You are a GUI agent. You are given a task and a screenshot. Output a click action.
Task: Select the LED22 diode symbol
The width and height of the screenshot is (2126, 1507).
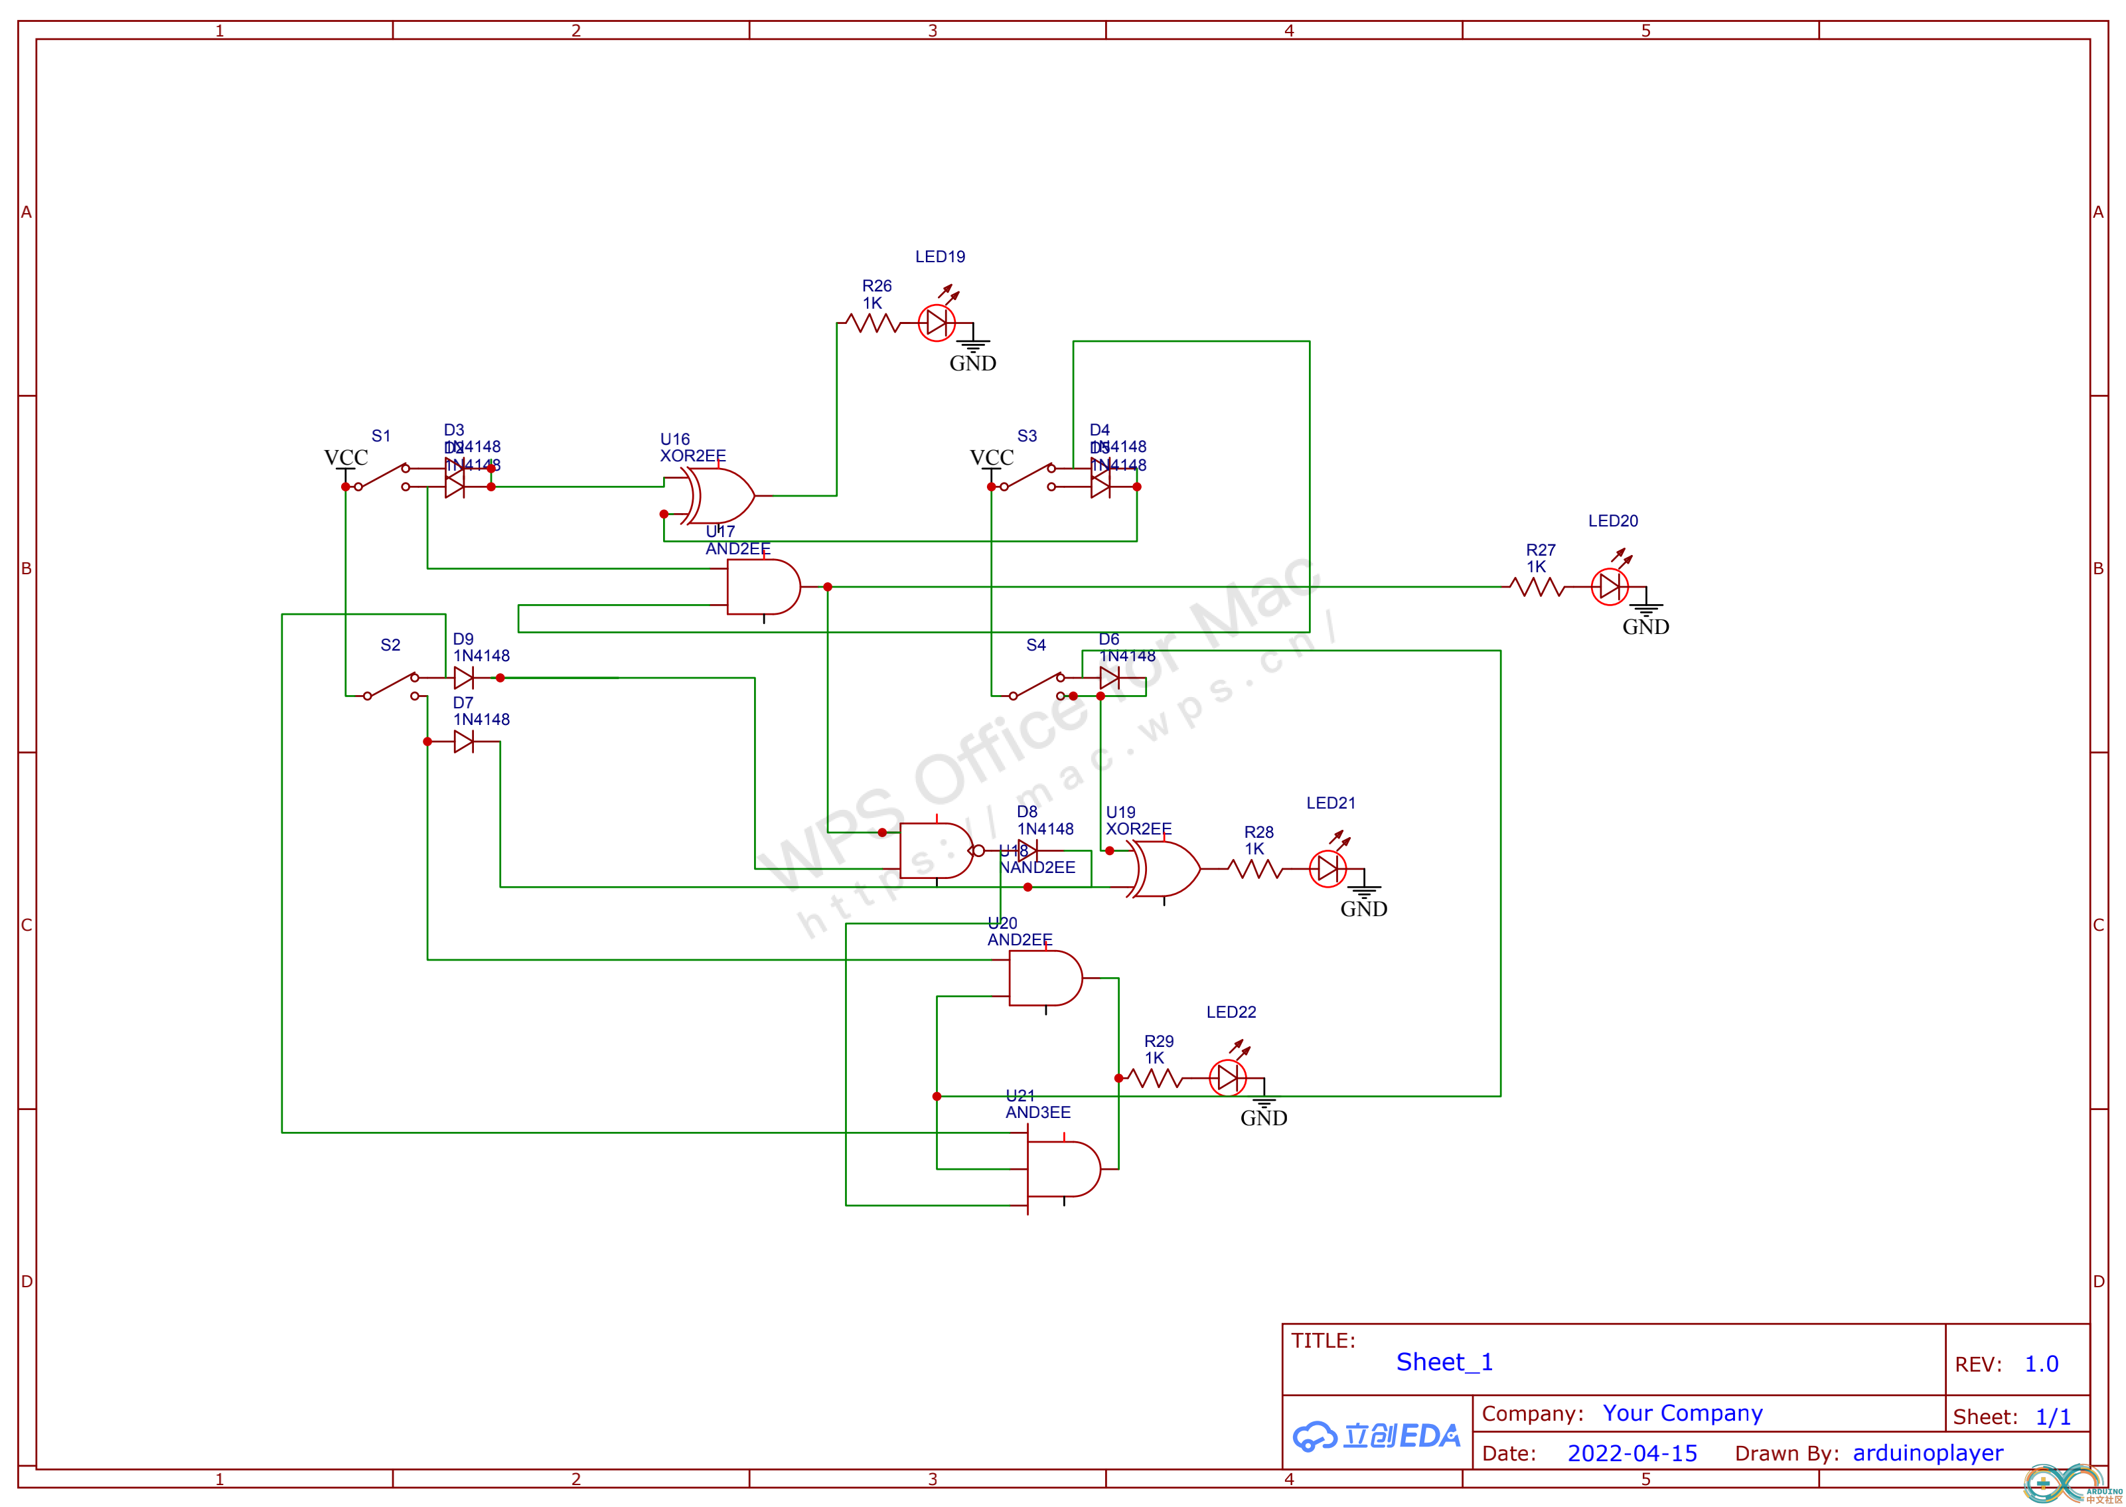1227,1077
